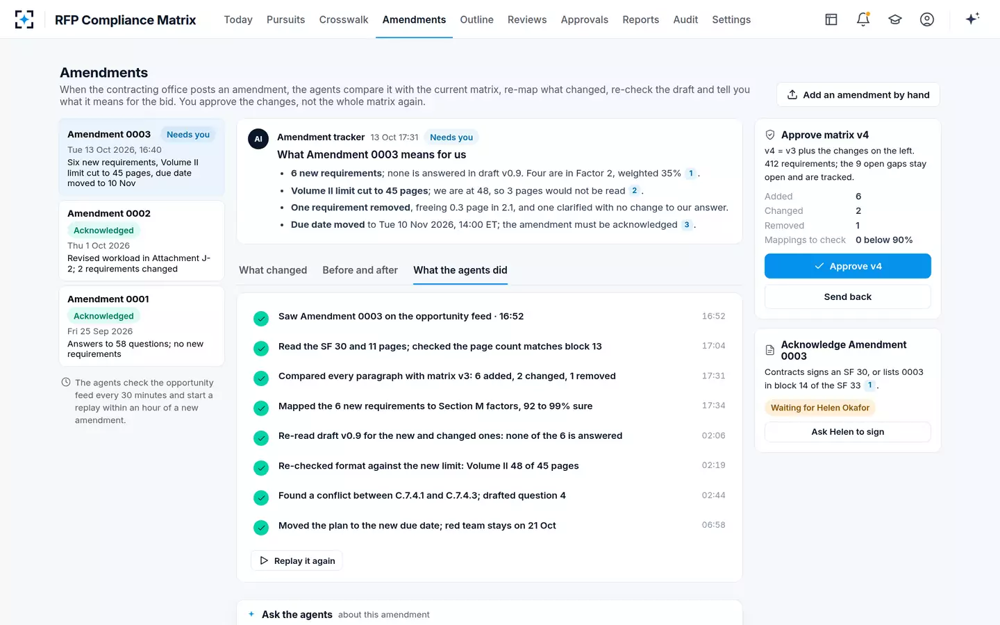Viewport: 1000px width, 625px height.
Task: Click 'Add an amendment by hand' button
Action: point(858,95)
